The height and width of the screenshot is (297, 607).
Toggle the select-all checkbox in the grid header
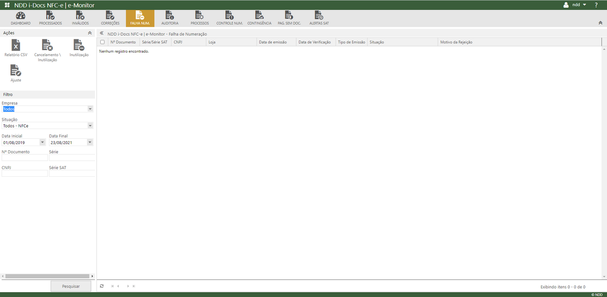pyautogui.click(x=103, y=42)
